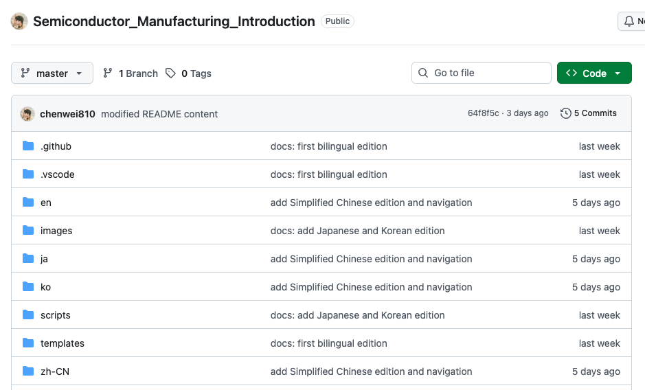Click the notifications bell icon
The image size is (645, 390).
[x=629, y=21]
